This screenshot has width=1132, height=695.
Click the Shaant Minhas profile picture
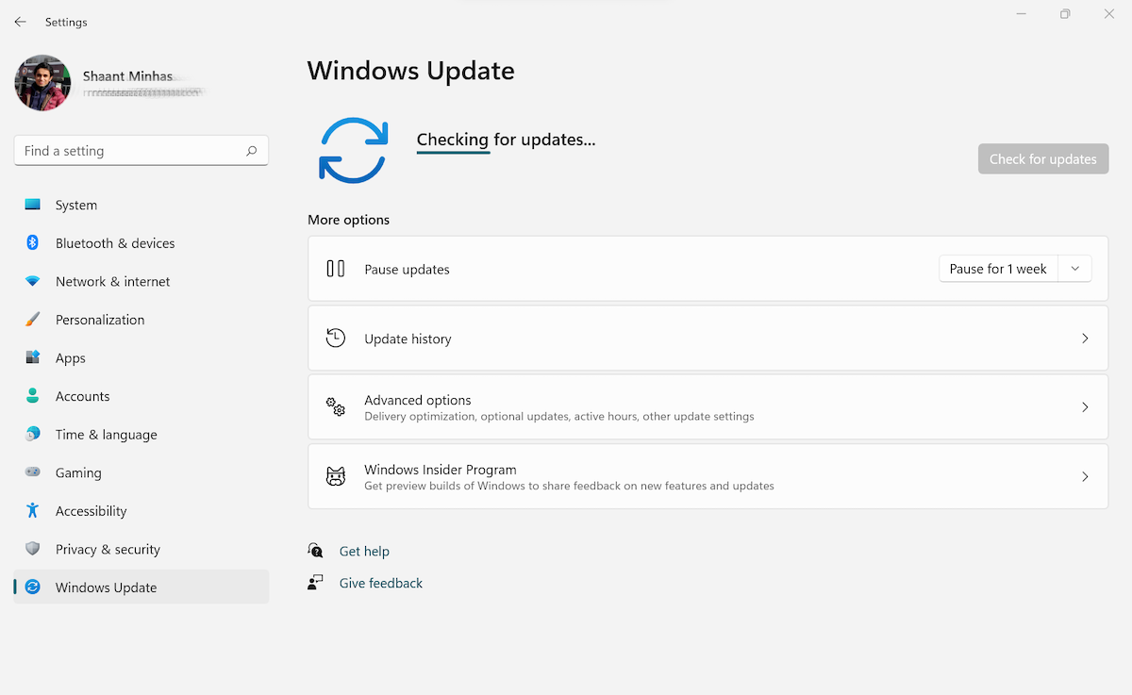(x=42, y=83)
